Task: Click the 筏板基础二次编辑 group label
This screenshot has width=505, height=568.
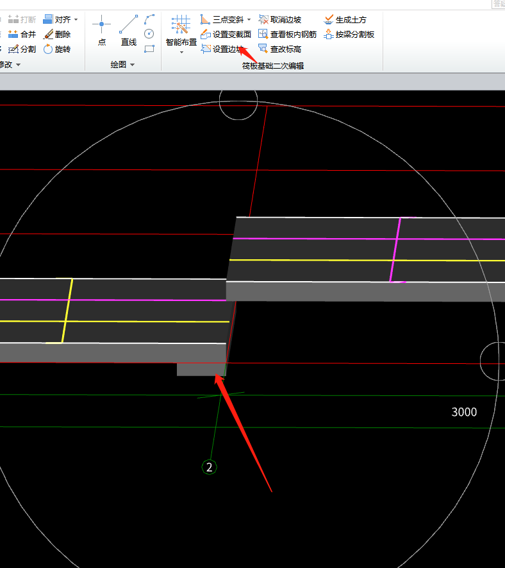Action: 273,66
